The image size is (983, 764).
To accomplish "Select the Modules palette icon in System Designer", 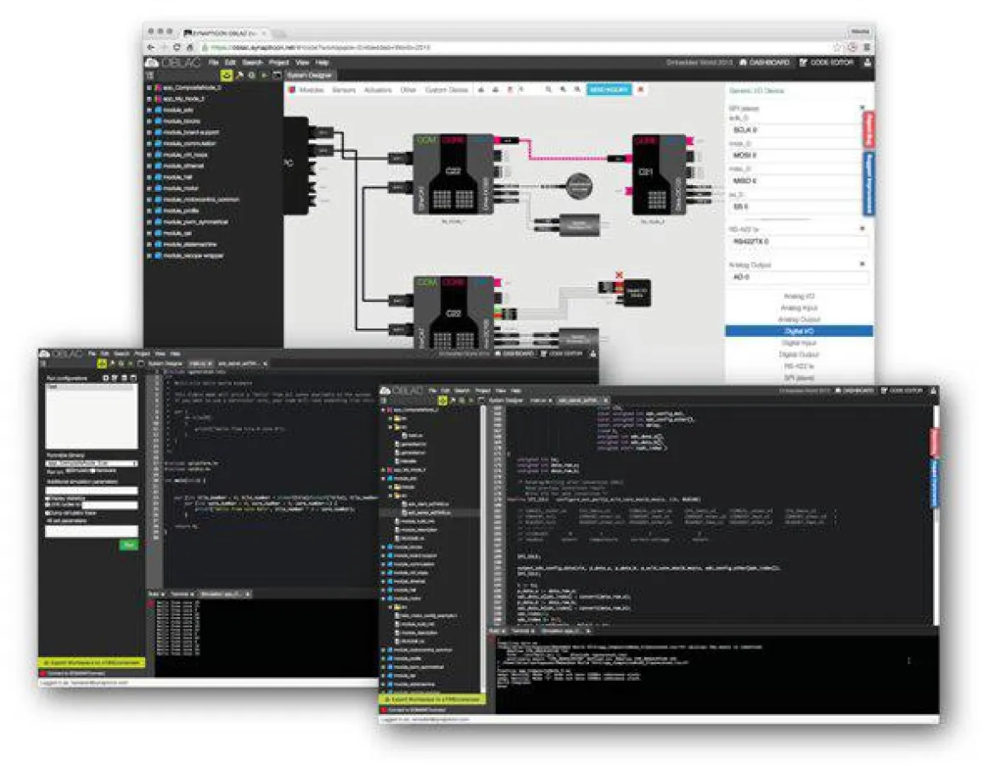I will tap(293, 89).
